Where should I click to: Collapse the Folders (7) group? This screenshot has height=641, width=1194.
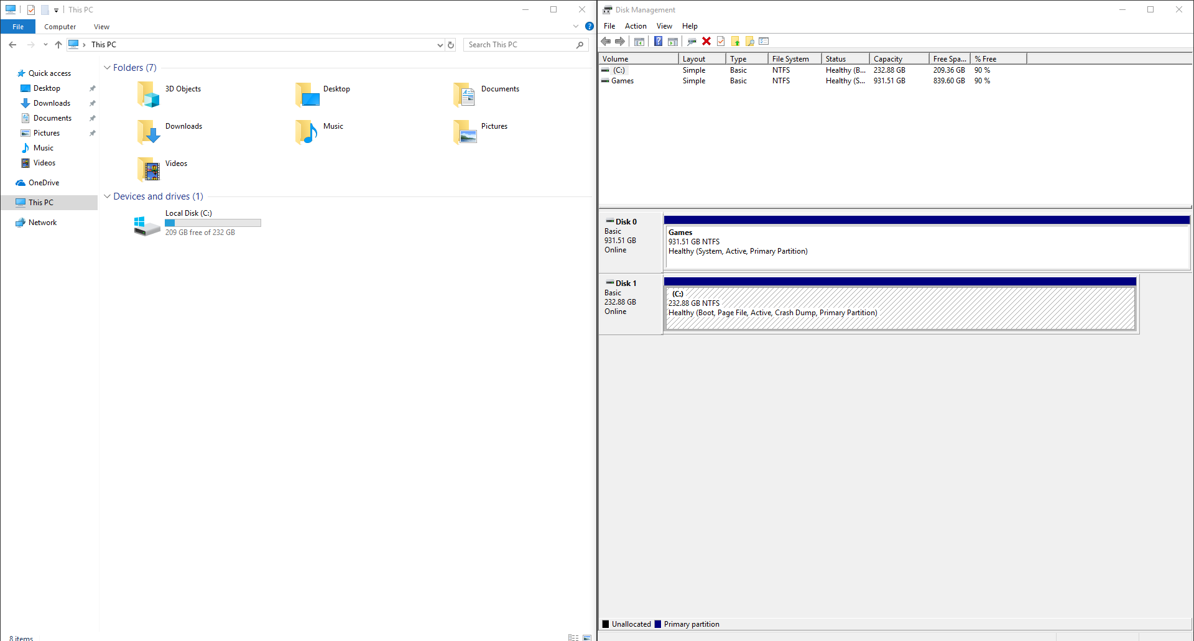(107, 68)
